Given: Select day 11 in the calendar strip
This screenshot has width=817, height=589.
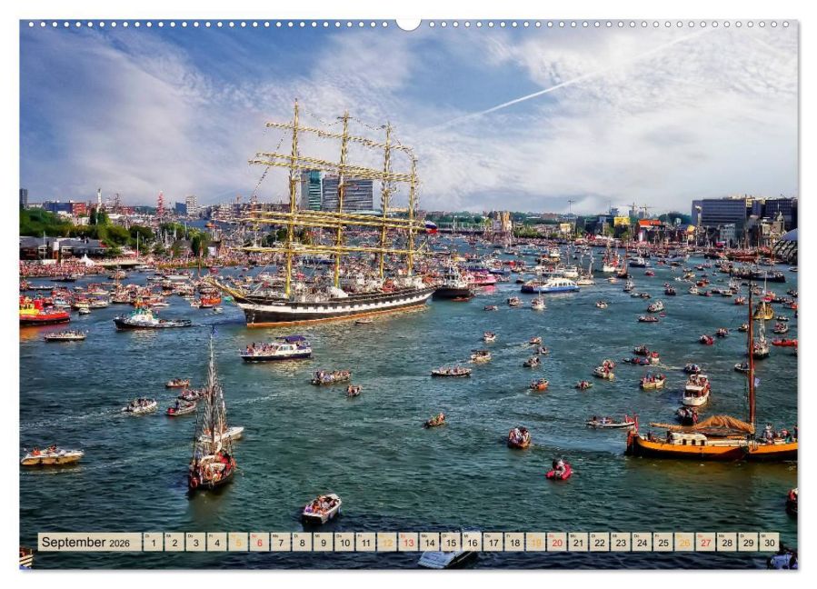Looking at the screenshot, I should (x=365, y=542).
